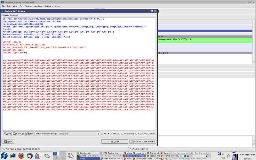
Task: Open the notepad launcher beside Pidgin
Action: 47,156
